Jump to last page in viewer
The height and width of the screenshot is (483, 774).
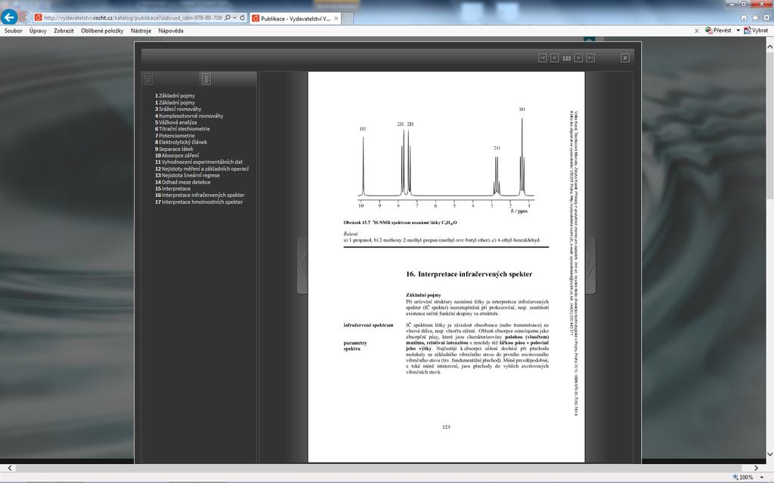coord(590,58)
